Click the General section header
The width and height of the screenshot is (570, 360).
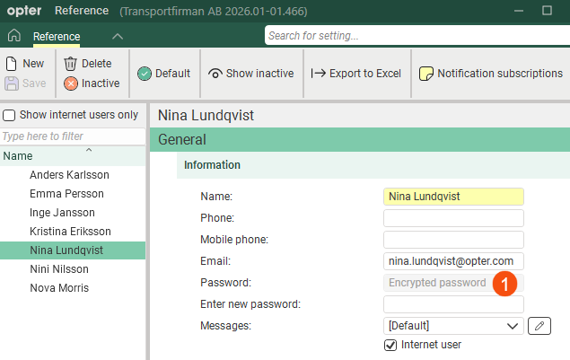point(360,140)
